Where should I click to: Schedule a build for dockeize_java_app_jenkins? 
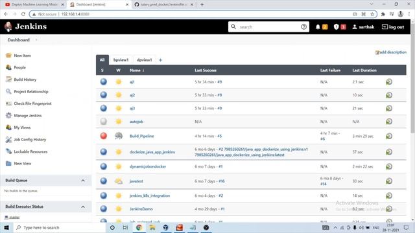pyautogui.click(x=389, y=152)
